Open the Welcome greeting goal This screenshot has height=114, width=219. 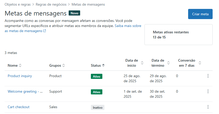25,91
